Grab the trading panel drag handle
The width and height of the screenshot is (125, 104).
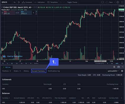click(x=2, y=13)
